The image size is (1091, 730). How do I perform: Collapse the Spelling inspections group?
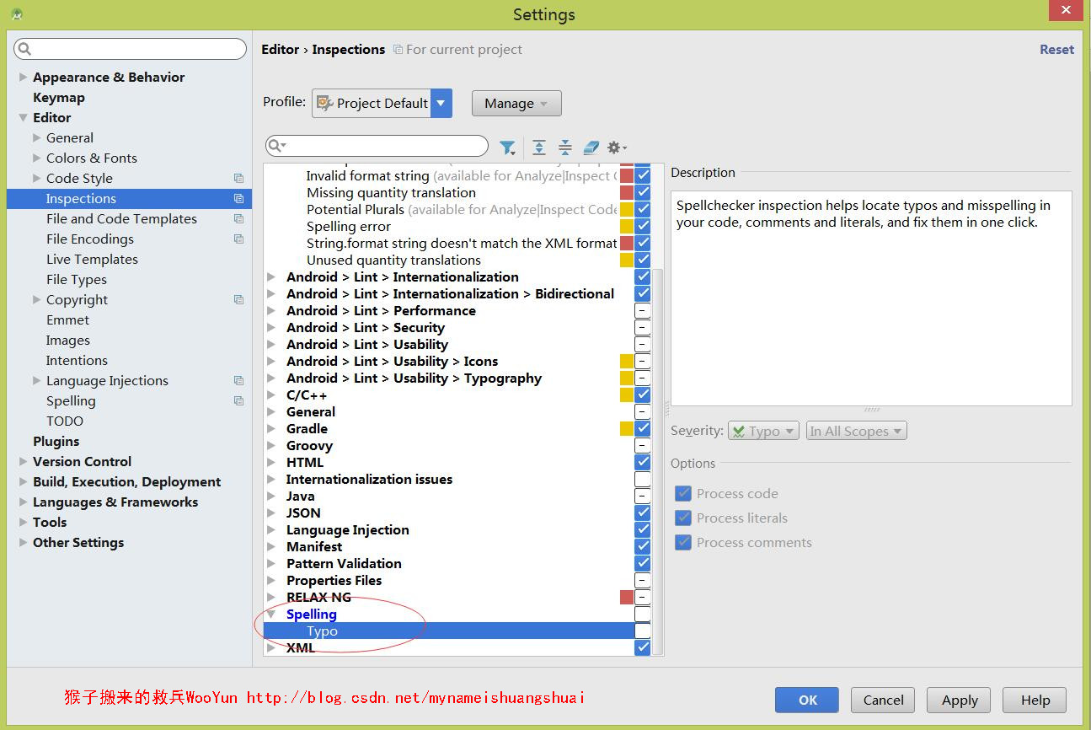point(270,614)
